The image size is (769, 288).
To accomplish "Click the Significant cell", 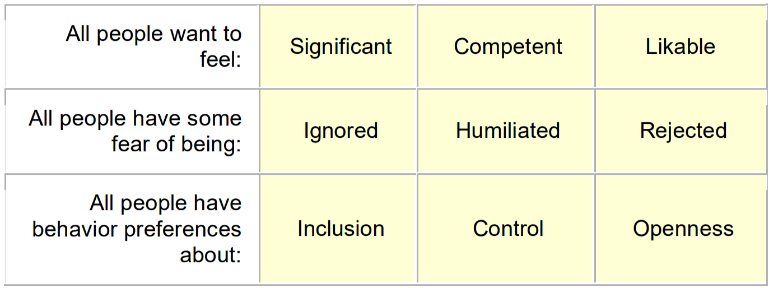I will [x=341, y=47].
